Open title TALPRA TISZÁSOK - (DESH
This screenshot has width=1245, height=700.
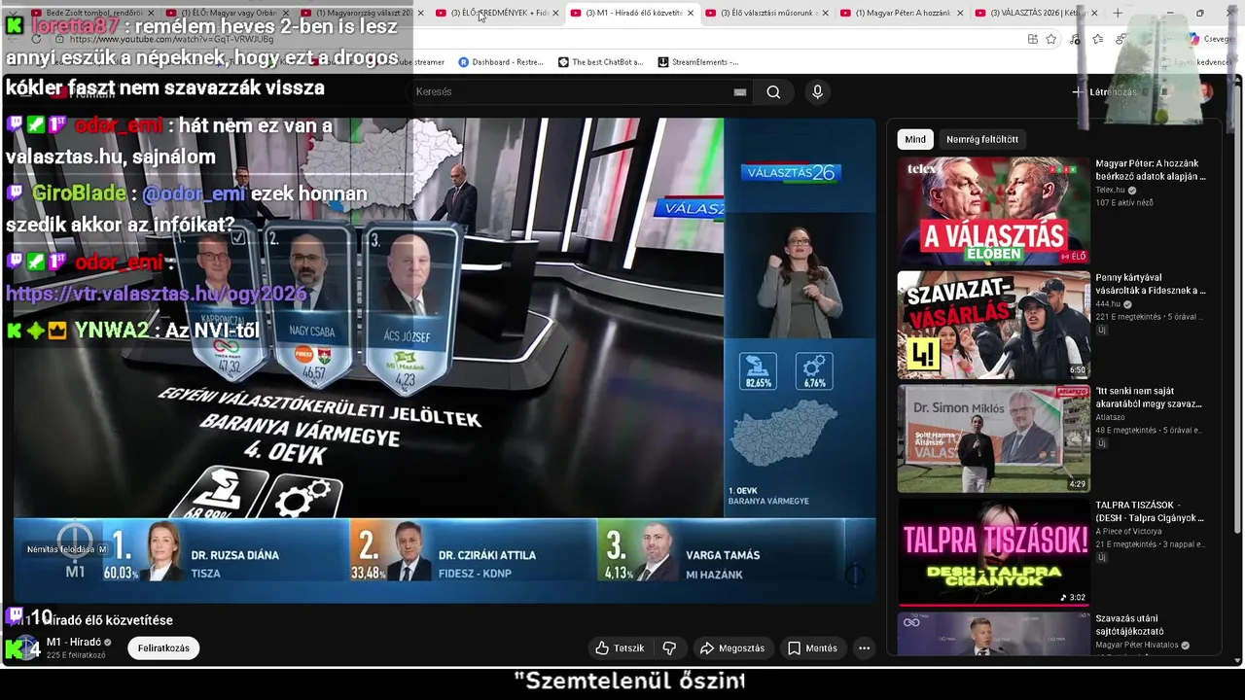[x=1150, y=511]
